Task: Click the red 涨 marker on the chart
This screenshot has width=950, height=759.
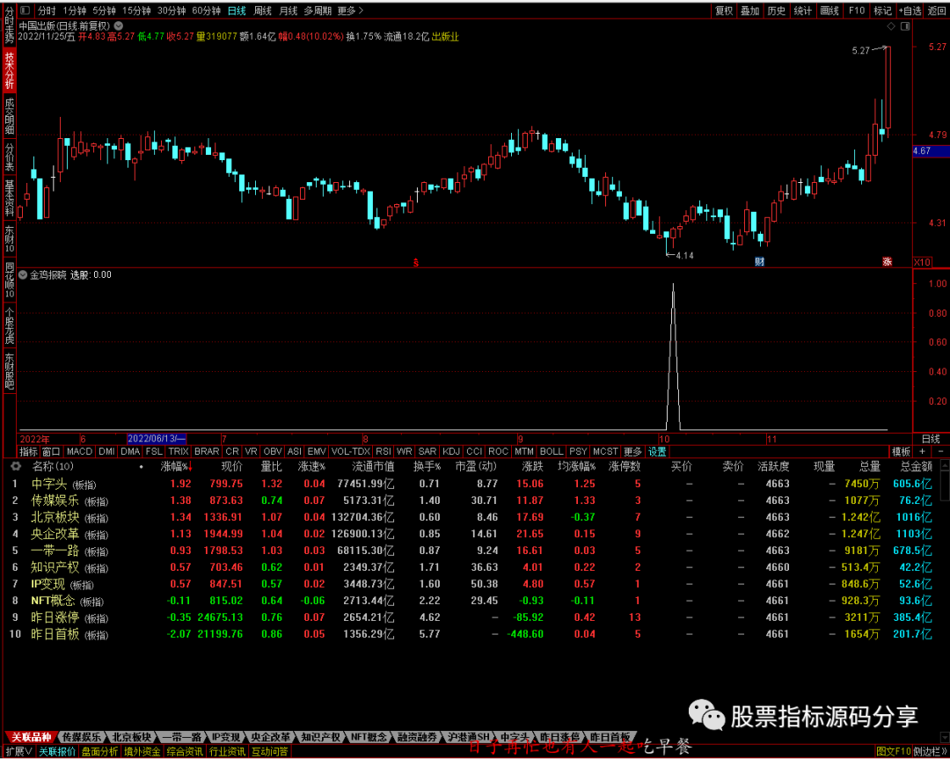Action: (x=887, y=262)
